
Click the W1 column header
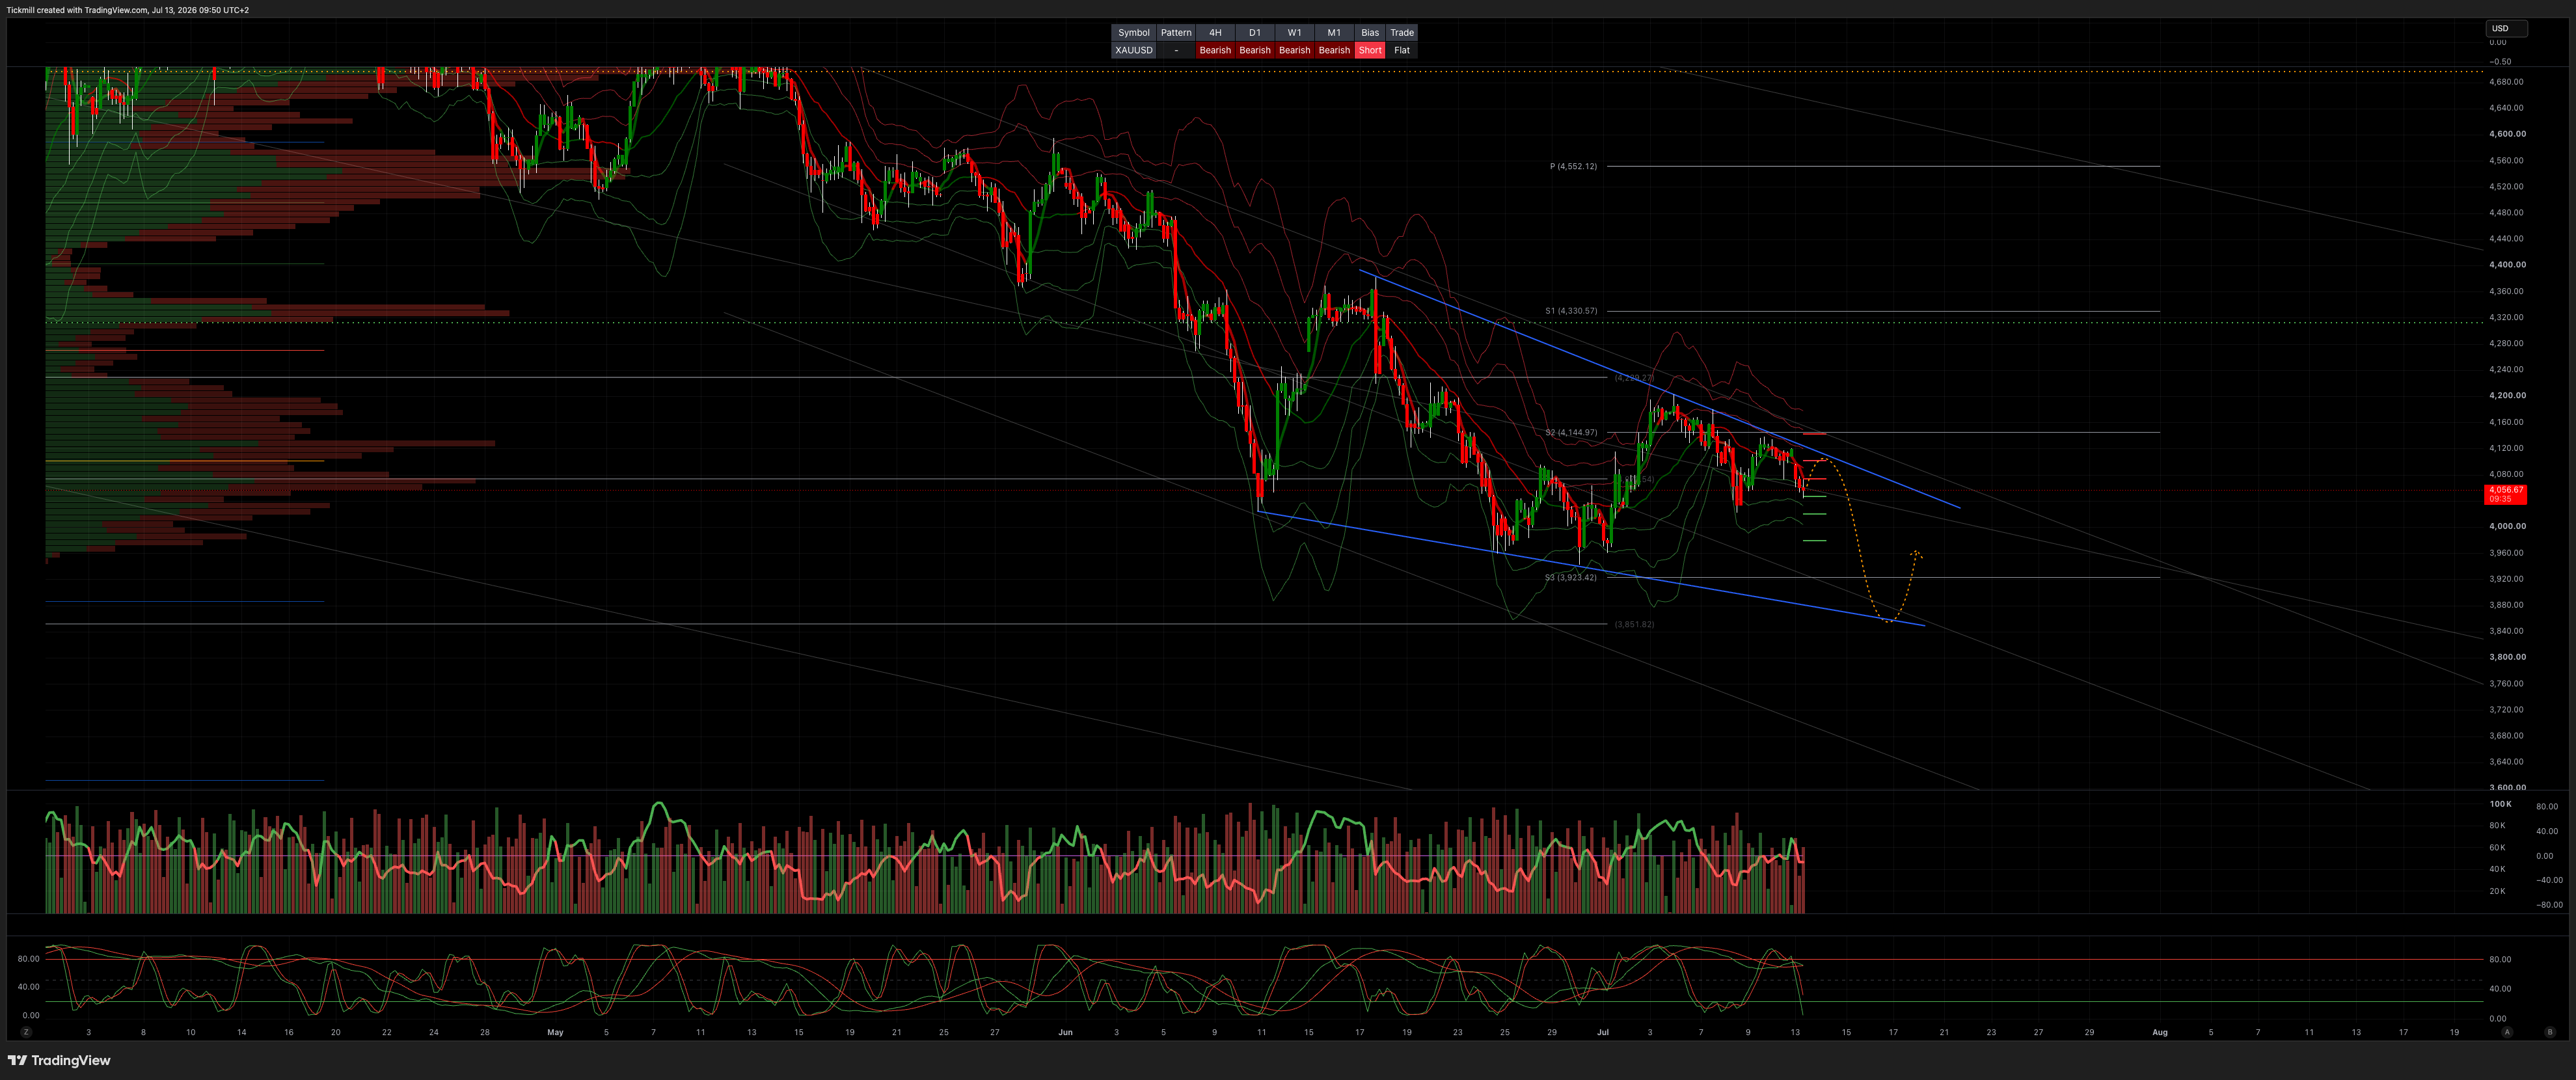pos(1294,33)
